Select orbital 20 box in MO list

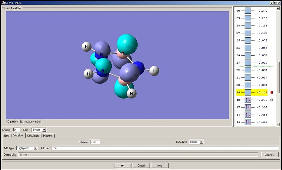[x=248, y=85]
